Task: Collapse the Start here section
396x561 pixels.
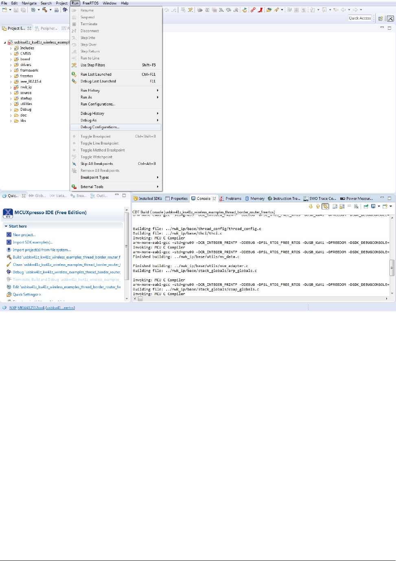Action: pyautogui.click(x=6, y=226)
